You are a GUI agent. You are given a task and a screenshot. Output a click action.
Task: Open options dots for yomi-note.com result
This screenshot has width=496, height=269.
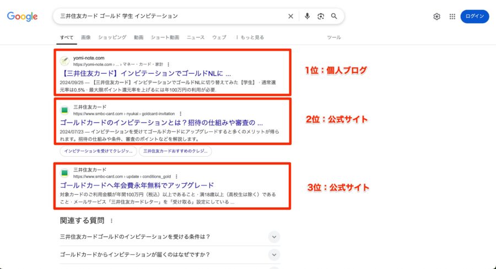[168, 64]
